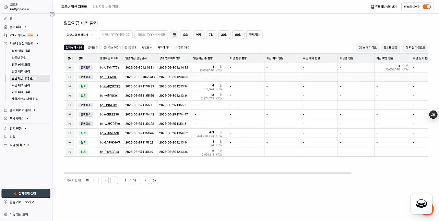439x221 pixels.
Task: Click the 시작일 start date input field
Action: (x=116, y=35)
